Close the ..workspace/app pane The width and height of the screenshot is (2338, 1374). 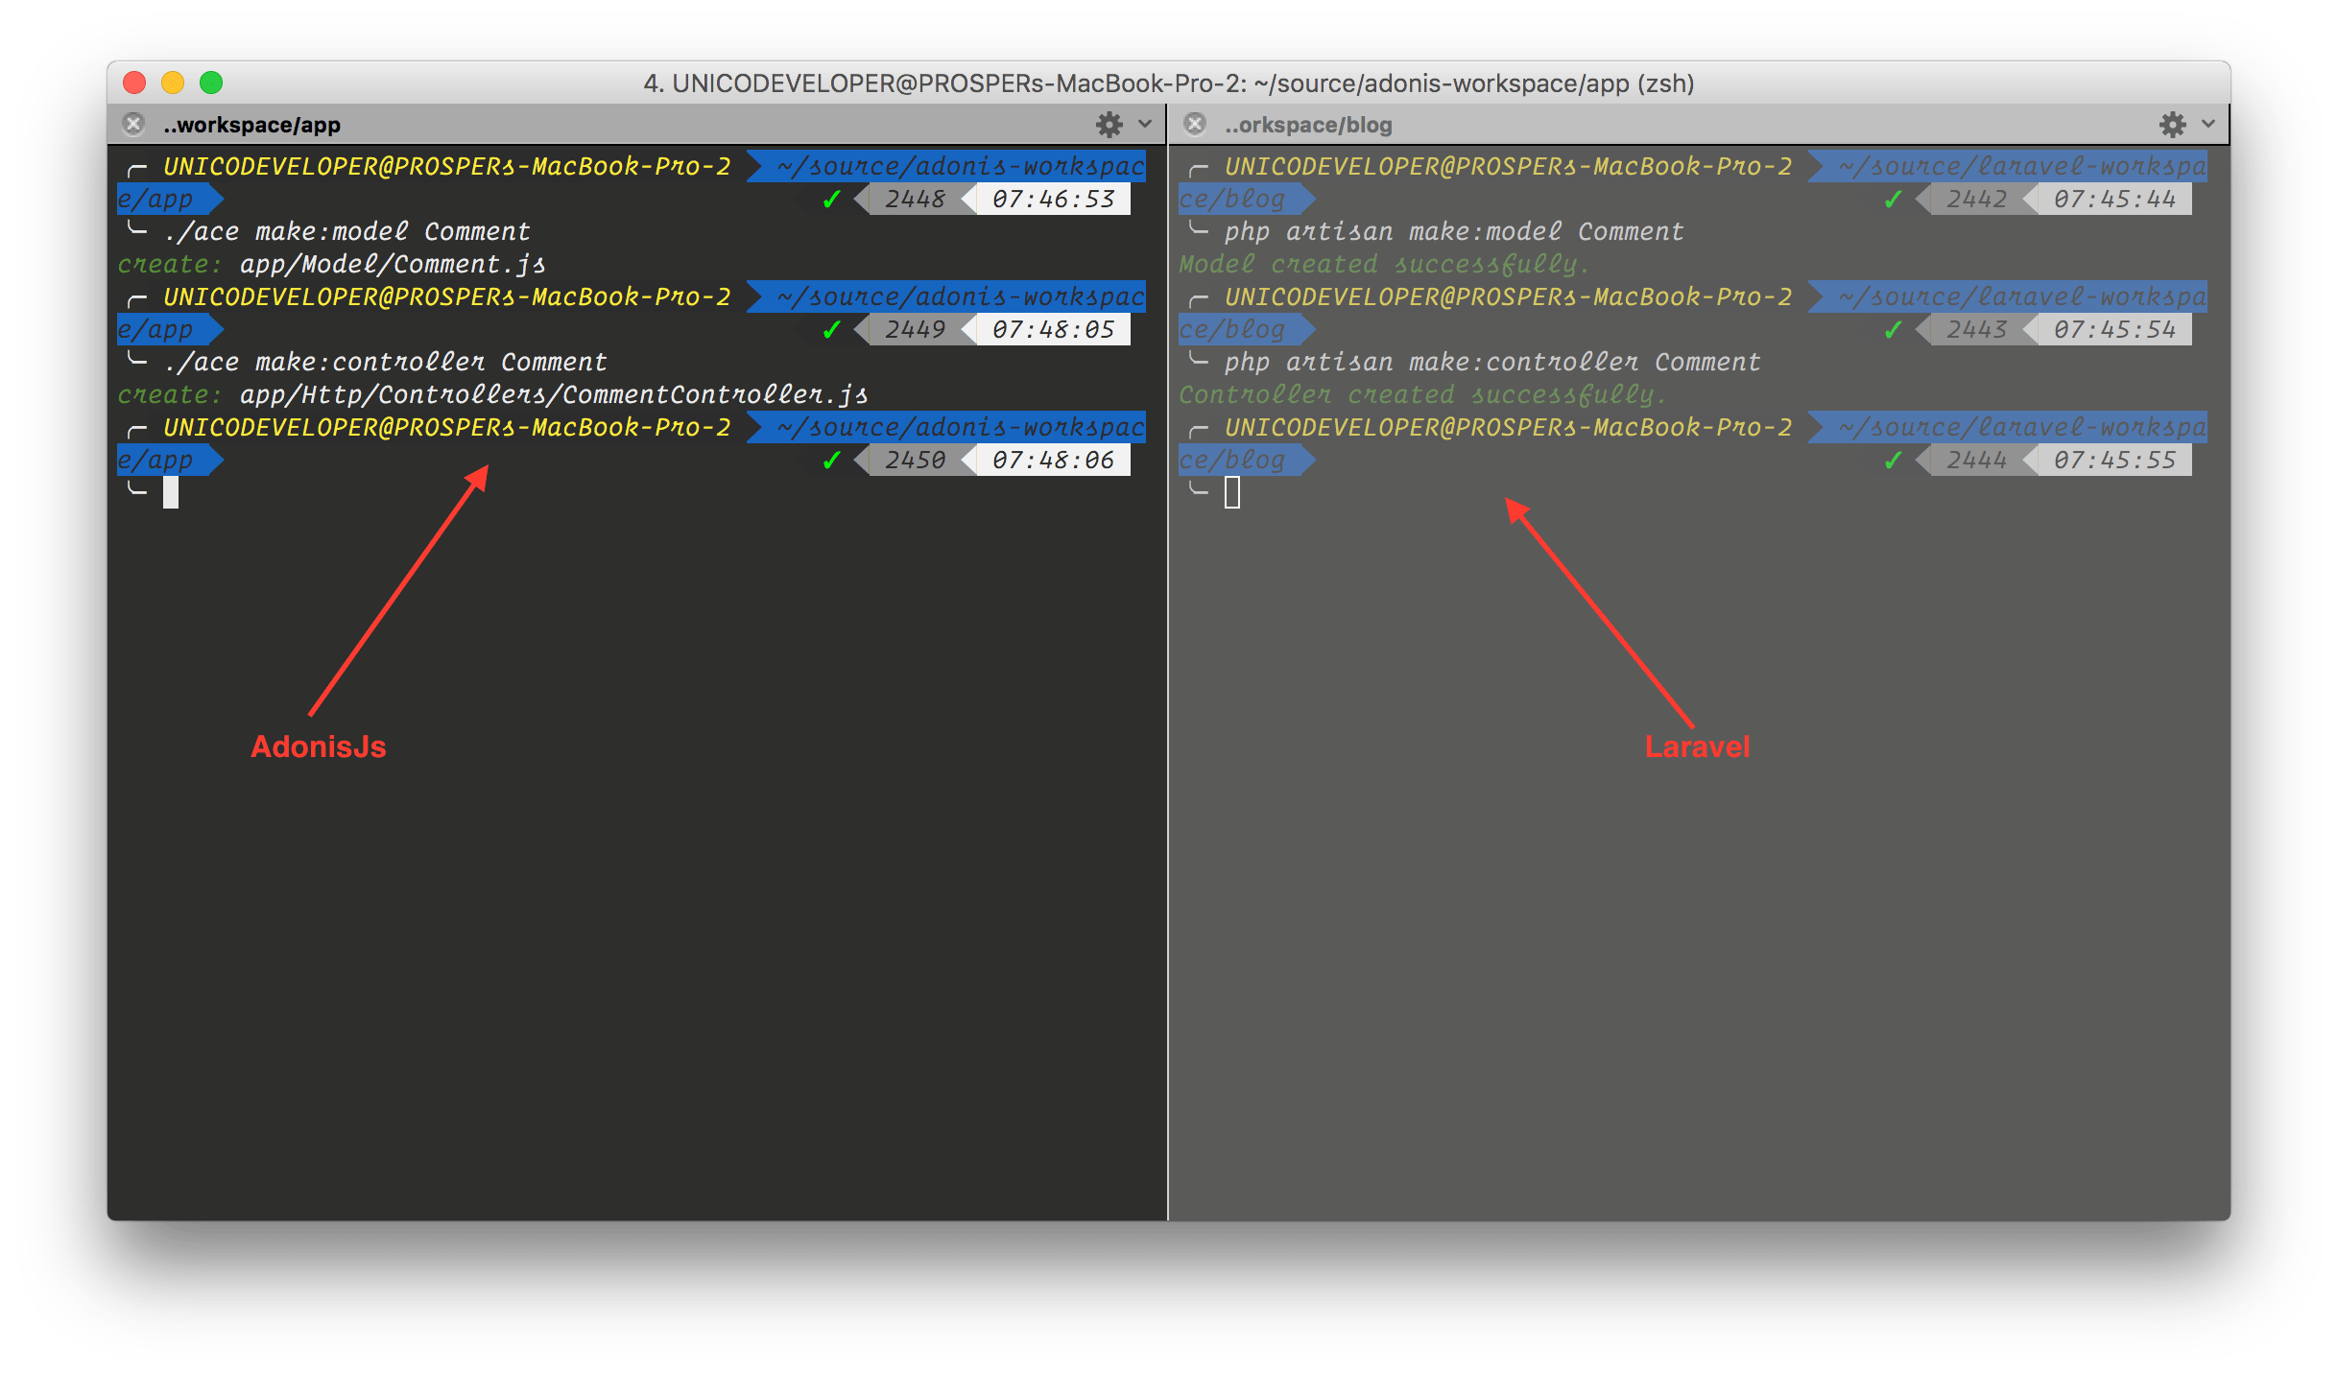coord(133,125)
